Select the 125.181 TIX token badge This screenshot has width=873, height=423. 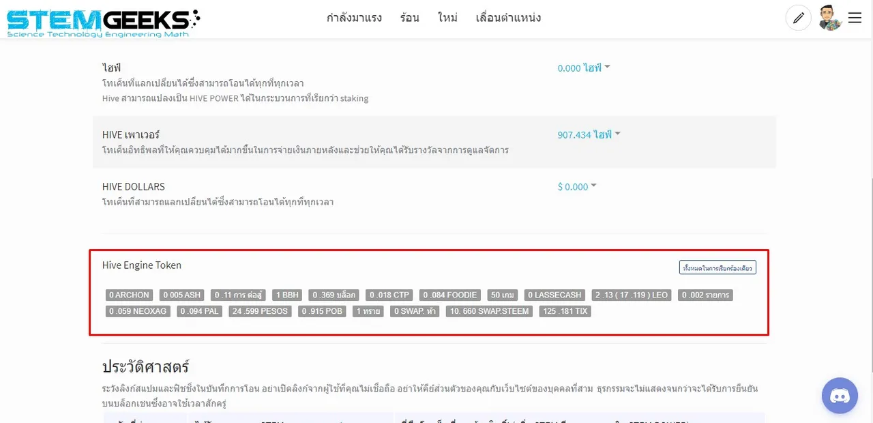point(565,311)
